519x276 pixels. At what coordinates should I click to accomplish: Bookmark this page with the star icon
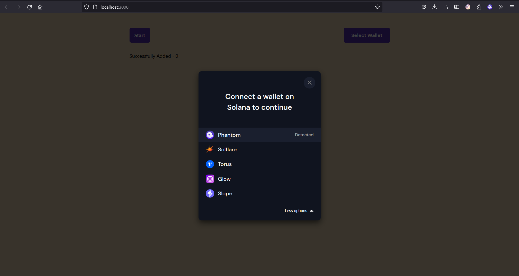coord(378,7)
